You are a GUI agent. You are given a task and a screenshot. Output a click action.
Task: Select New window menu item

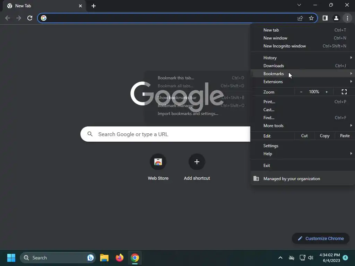click(303, 38)
